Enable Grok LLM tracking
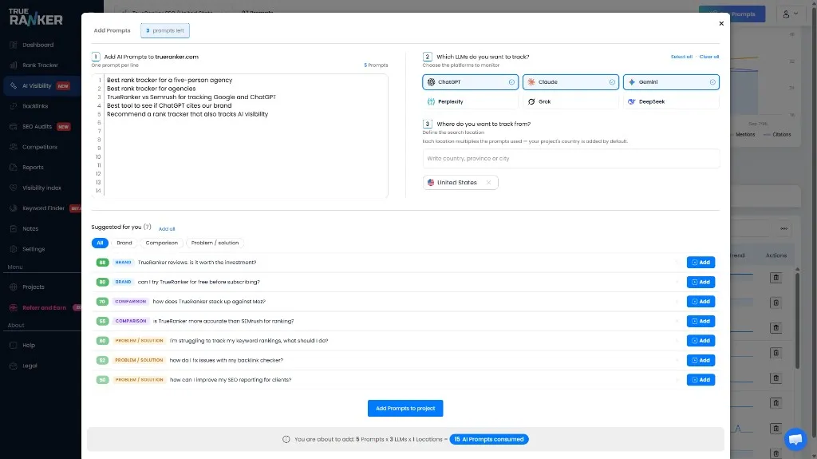 (570, 101)
